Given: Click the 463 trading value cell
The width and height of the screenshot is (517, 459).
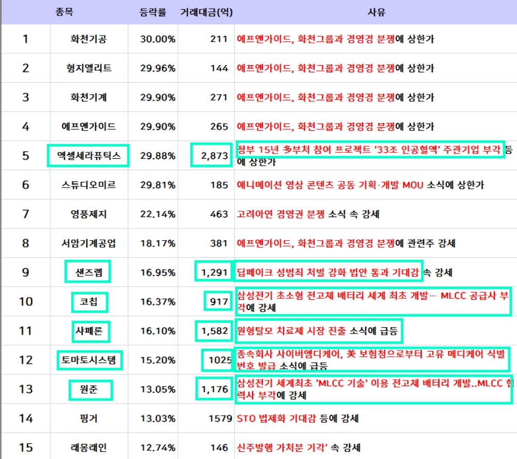Looking at the screenshot, I should tap(219, 214).
